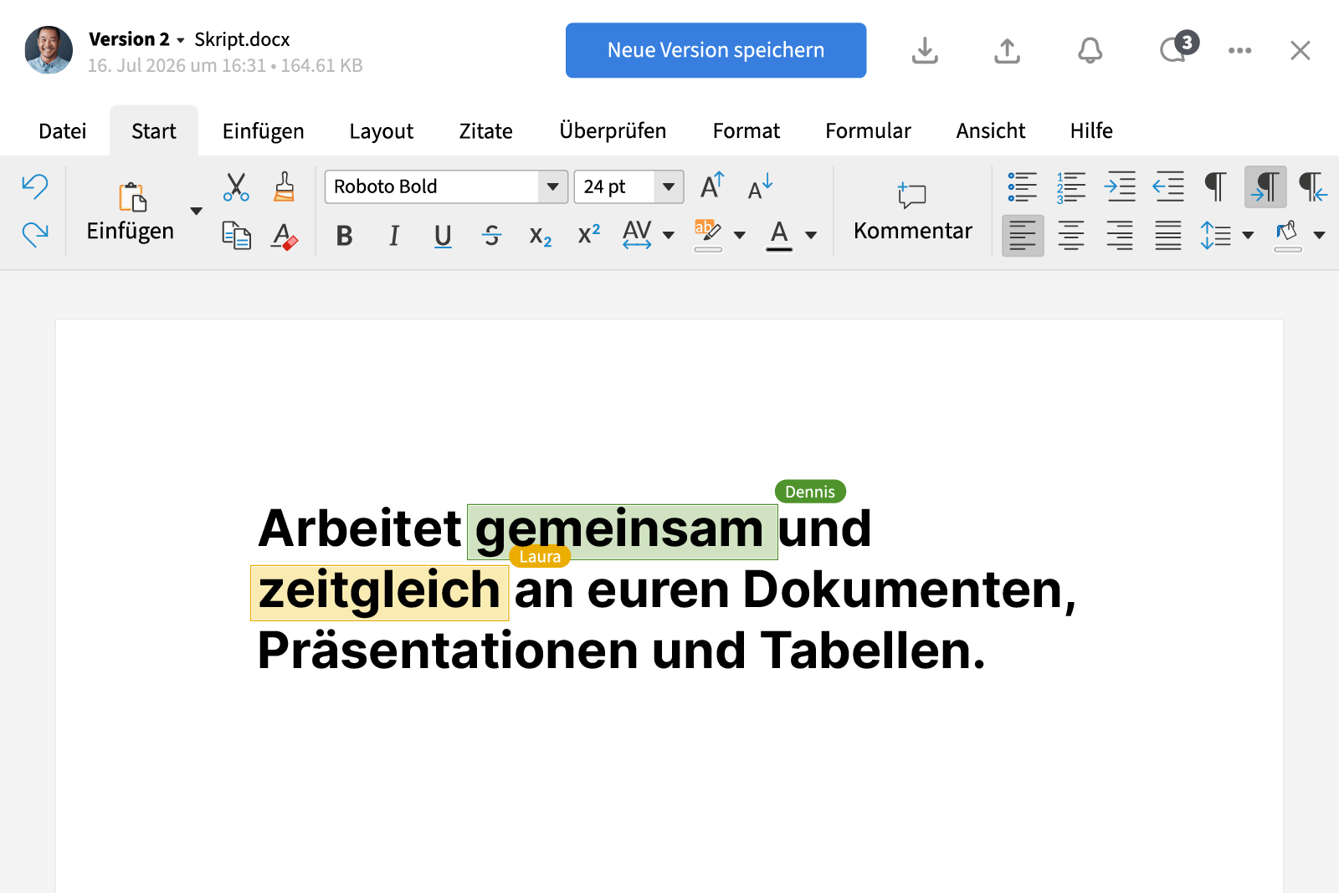Viewport: 1339px width, 893px height.
Task: Click Neue Version speichern button
Action: pyautogui.click(x=716, y=50)
